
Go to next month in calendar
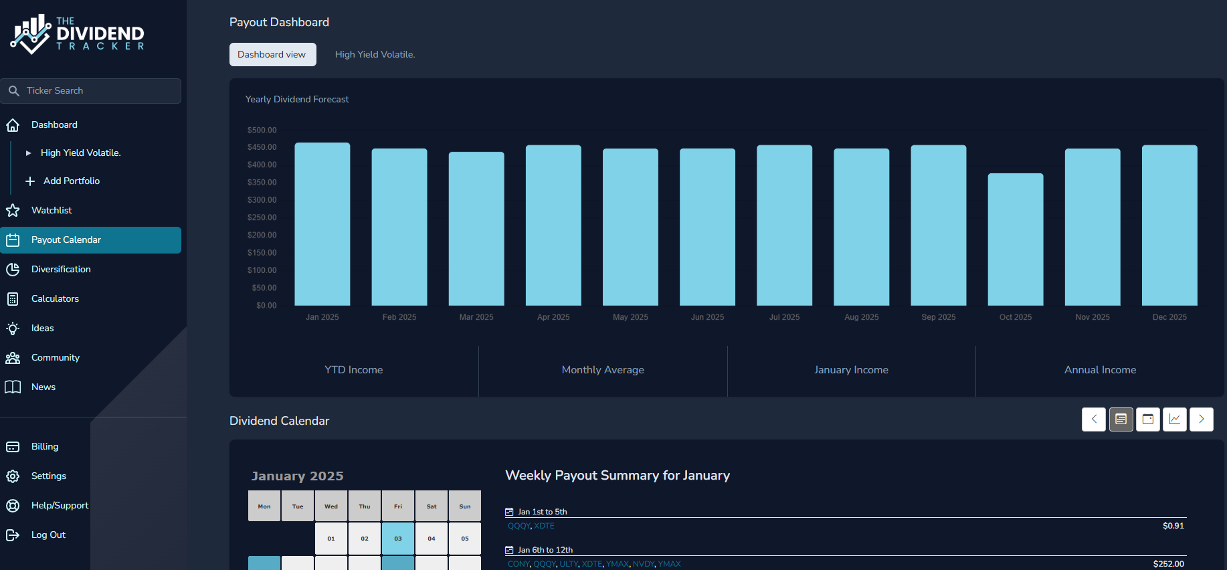[1201, 419]
